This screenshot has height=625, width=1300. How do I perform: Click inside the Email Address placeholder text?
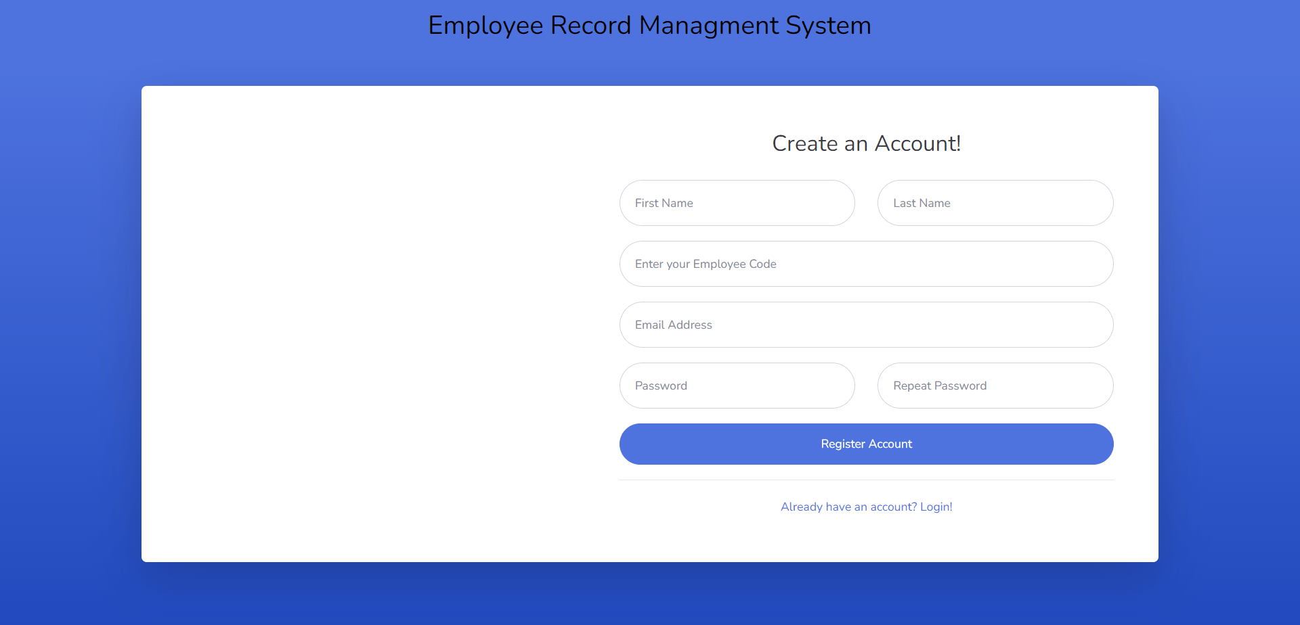(x=673, y=325)
